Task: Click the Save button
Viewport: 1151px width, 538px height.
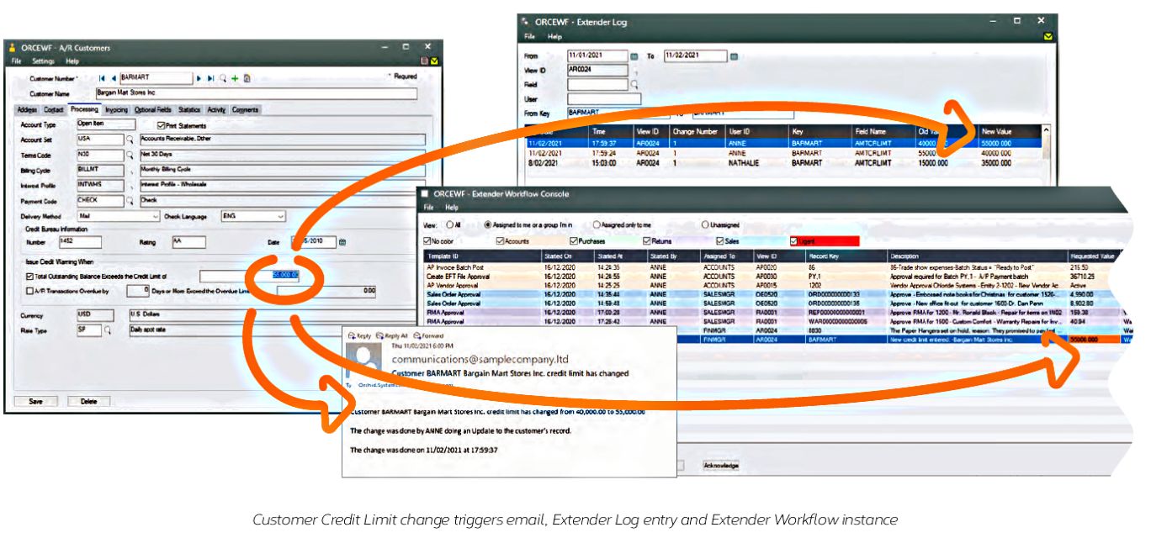Action: 36,402
